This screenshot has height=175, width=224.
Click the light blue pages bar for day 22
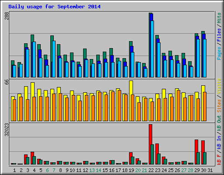click(x=152, y=49)
